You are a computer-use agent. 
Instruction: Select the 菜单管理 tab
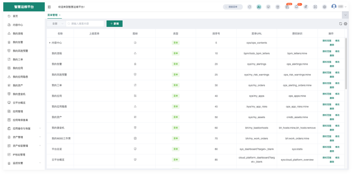click(52, 15)
